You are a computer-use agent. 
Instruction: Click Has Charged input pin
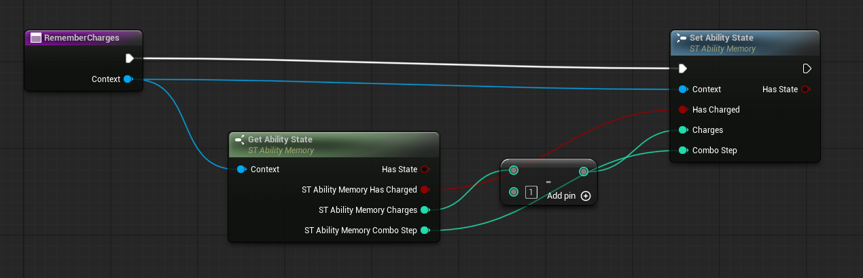(683, 109)
